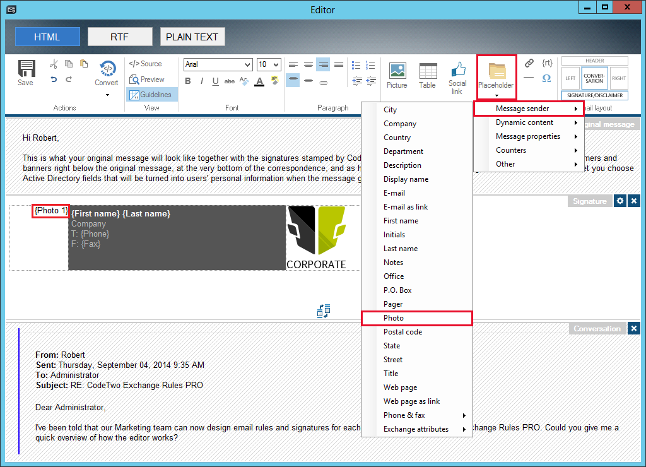646x467 pixels.
Task: Expand Counters submenu
Action: pos(528,150)
